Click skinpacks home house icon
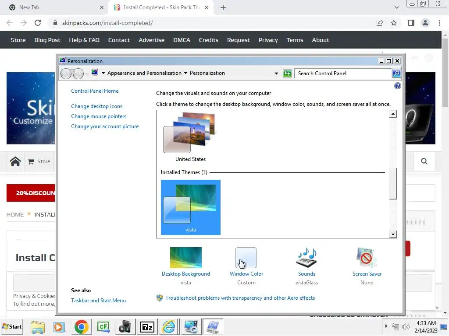449x336 pixels. (x=15, y=161)
